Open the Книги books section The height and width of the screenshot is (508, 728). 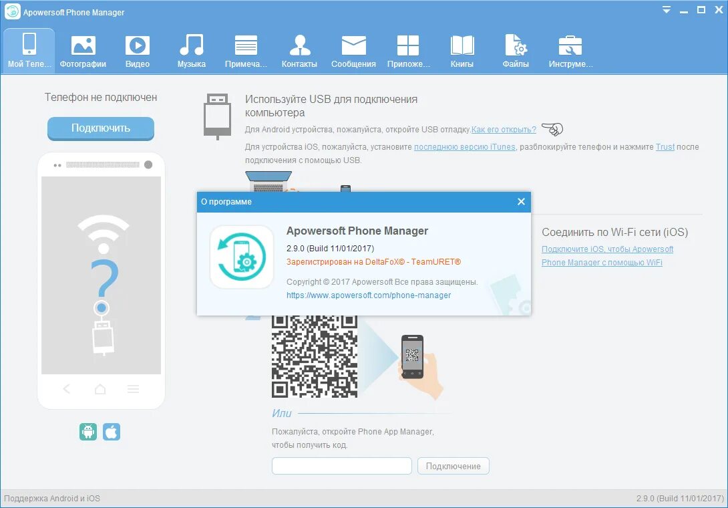pos(462,51)
